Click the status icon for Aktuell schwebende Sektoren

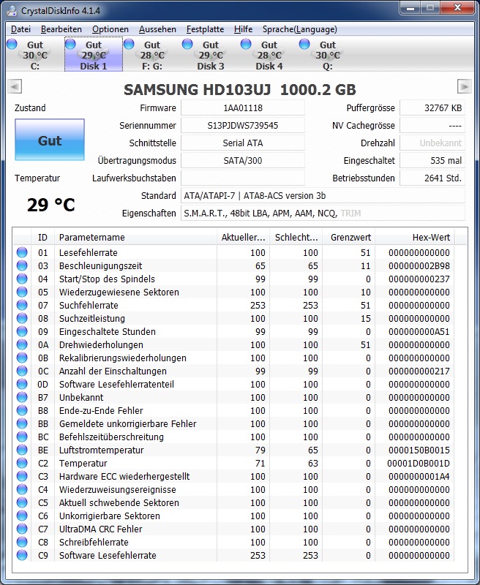(x=22, y=502)
